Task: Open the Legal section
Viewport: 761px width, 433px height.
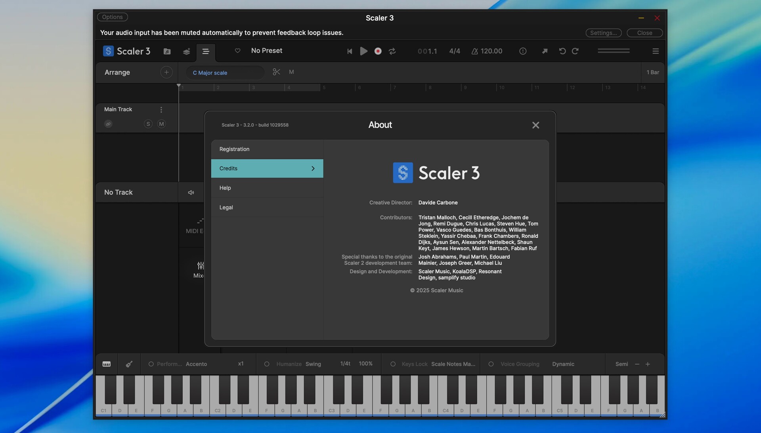Action: [267, 208]
